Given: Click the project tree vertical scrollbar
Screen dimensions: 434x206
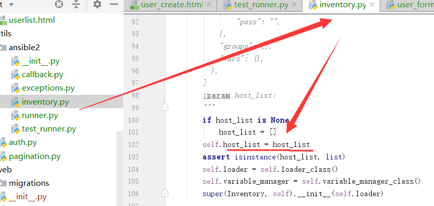Looking at the screenshot, I should point(120,169).
